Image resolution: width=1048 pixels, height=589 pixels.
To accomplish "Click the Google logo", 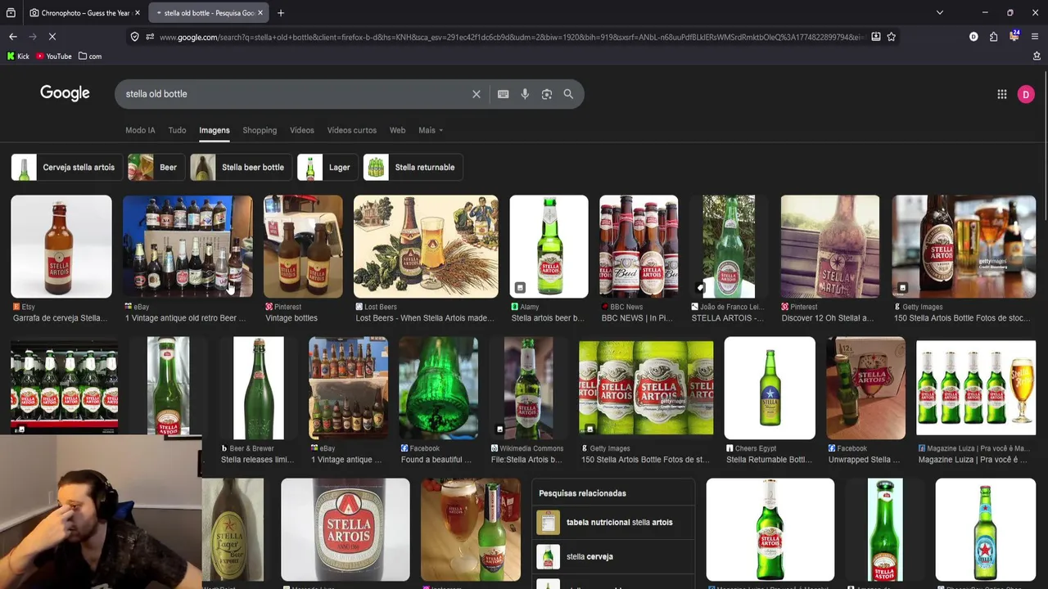I will click(65, 93).
